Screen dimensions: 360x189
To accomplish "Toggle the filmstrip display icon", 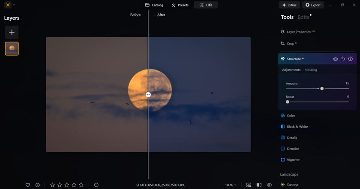I will coord(249,185).
